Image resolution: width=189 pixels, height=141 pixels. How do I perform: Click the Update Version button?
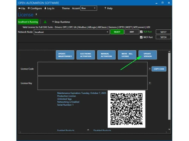coord(148,55)
